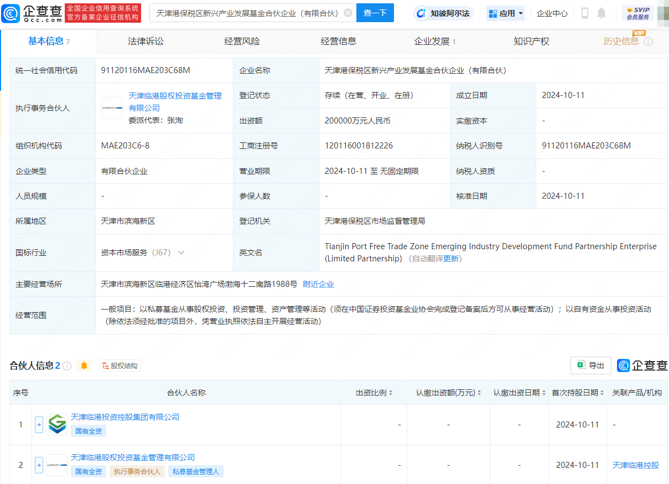Expand the 资本市场服务 (J67) industry chevron
Viewport: 669px width, 484px height.
[181, 253]
